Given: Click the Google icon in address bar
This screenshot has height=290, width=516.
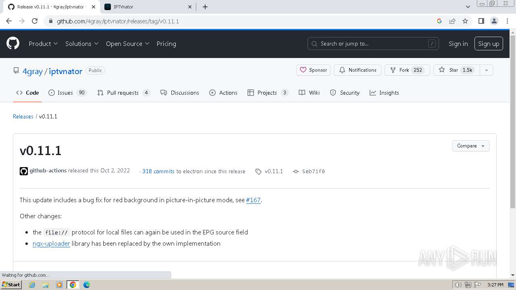Looking at the screenshot, I should coord(439,21).
